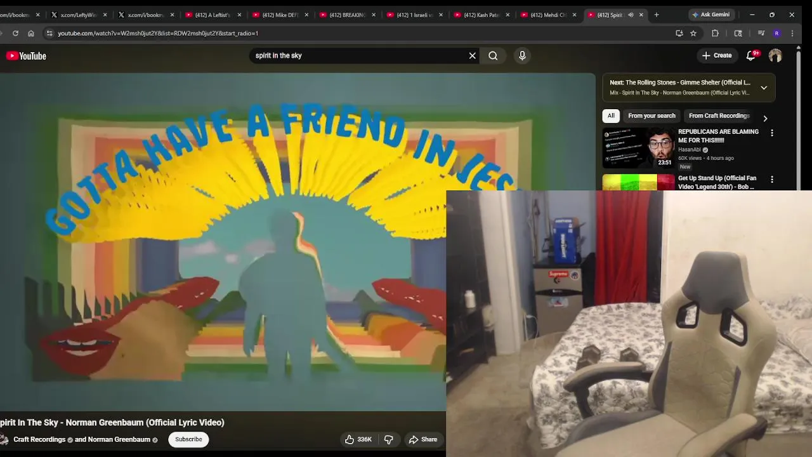Click the page vertical scrollbar
This screenshot has height=457, width=812.
coord(799,121)
